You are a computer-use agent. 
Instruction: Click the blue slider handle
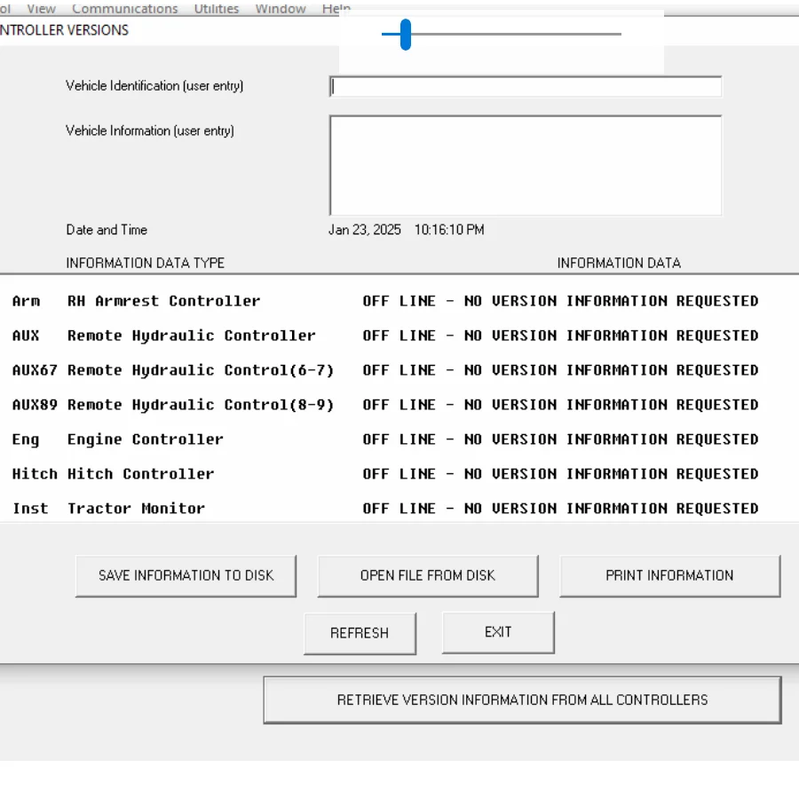pos(406,35)
